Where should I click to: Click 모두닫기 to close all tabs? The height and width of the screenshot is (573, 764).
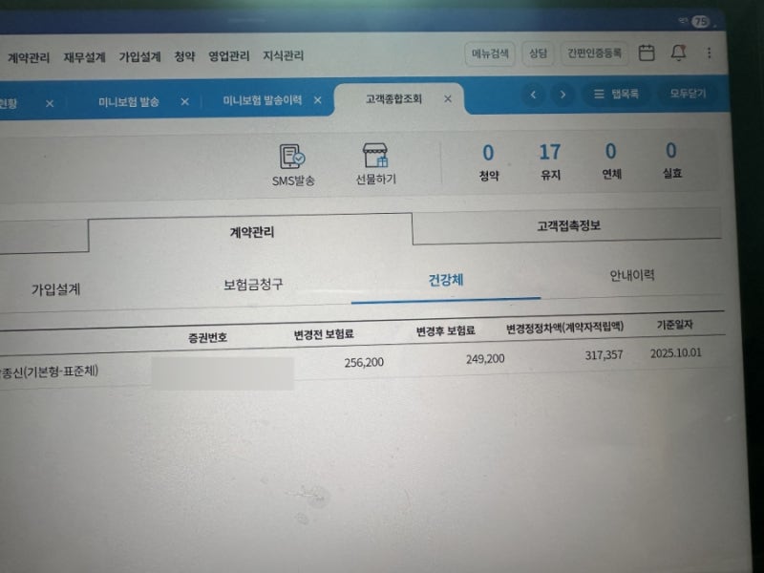pyautogui.click(x=688, y=93)
